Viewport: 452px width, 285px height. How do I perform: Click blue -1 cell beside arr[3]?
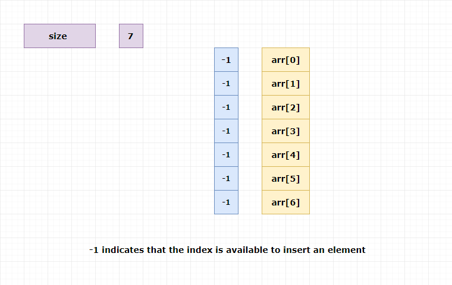(226, 131)
